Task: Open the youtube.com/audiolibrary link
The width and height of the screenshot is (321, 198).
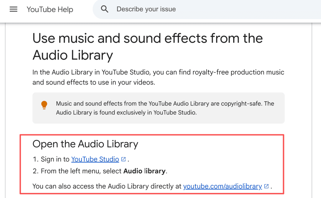Action: tap(223, 186)
